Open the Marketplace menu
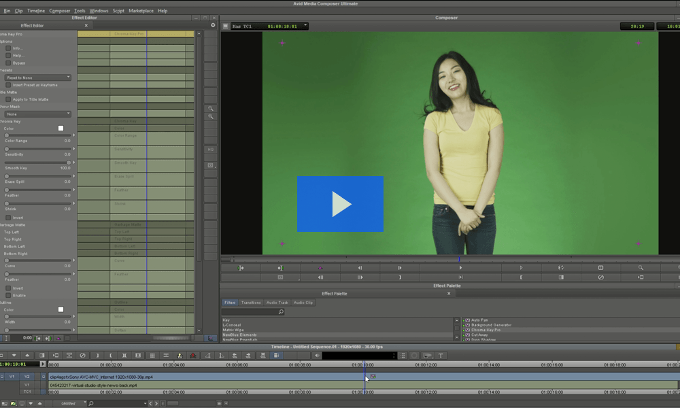 [141, 11]
